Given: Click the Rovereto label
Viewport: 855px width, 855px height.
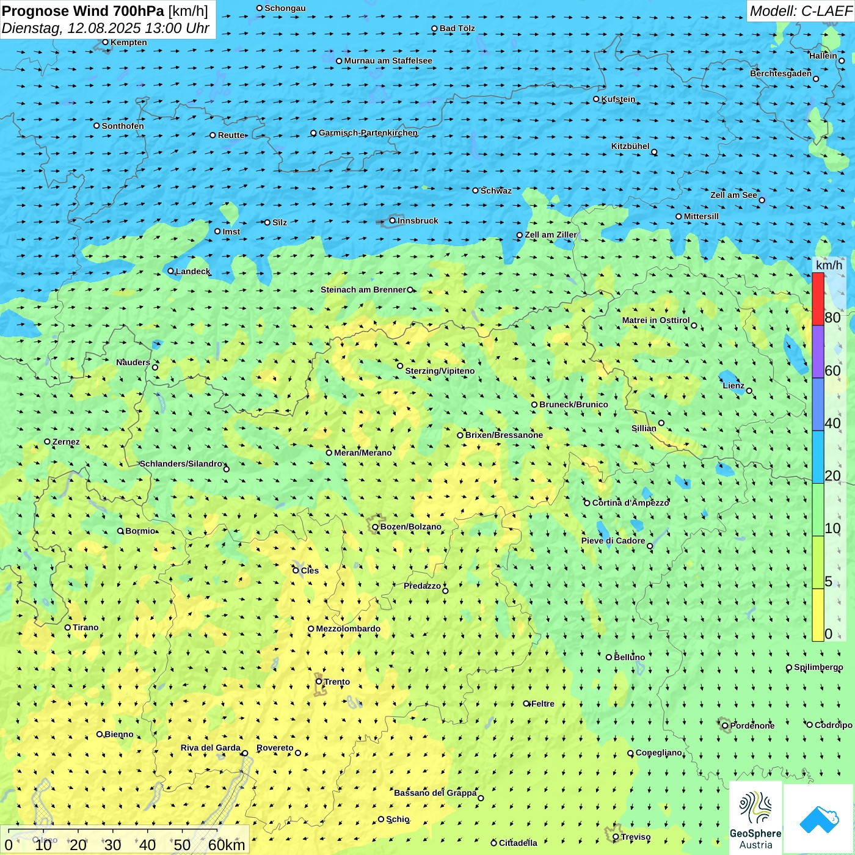Looking at the screenshot, I should [275, 748].
